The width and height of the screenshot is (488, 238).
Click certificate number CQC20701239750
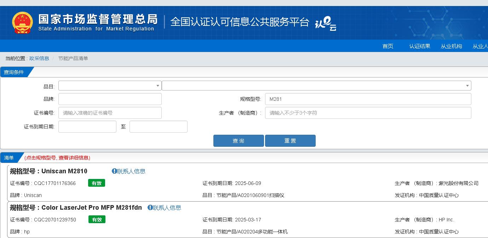[x=55, y=220]
